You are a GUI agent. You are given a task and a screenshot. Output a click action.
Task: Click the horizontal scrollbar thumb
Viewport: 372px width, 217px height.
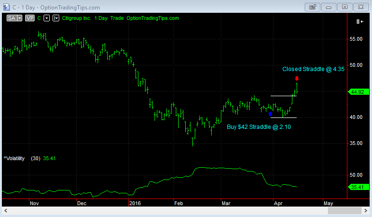coord(345,210)
